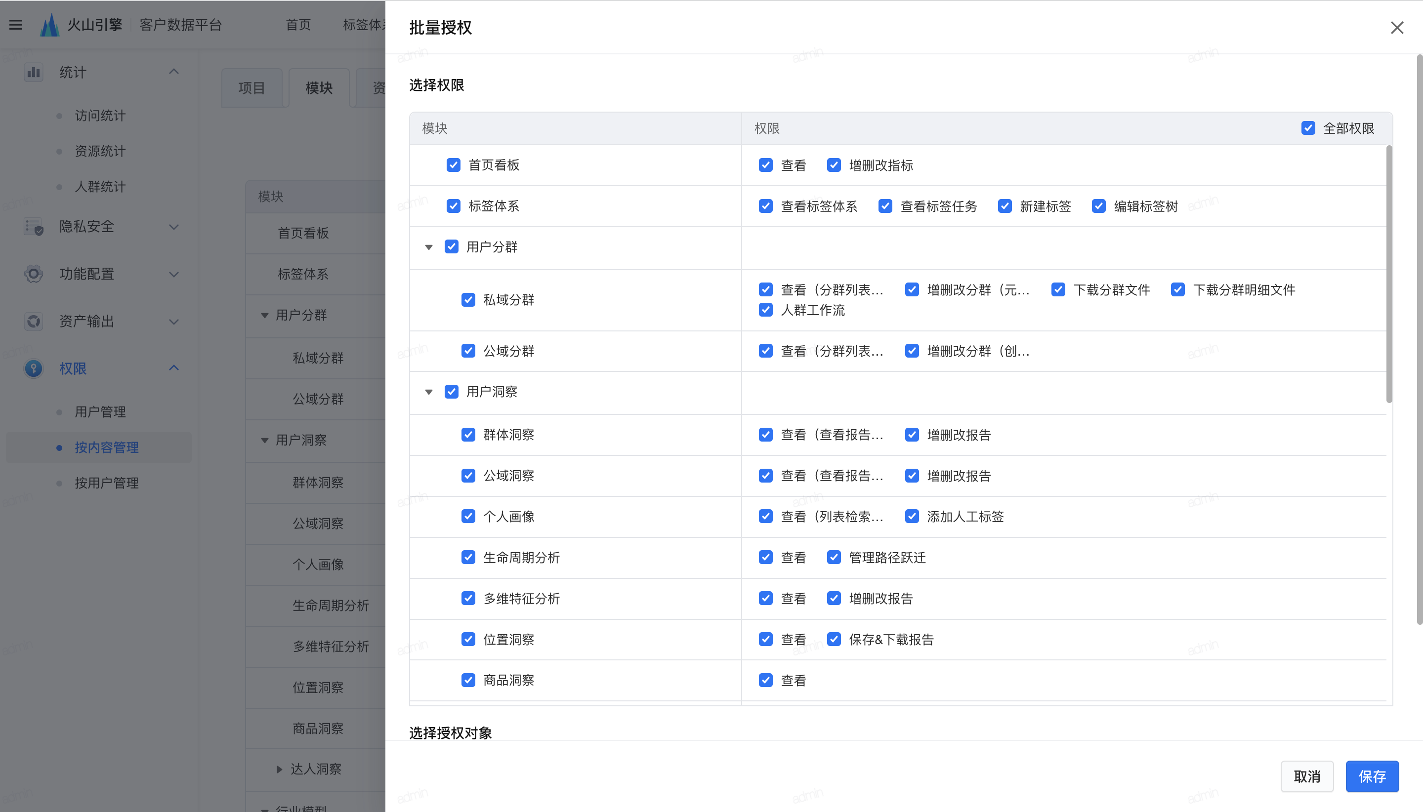
Task: Click the Volcano Engine logo
Action: coord(49,25)
